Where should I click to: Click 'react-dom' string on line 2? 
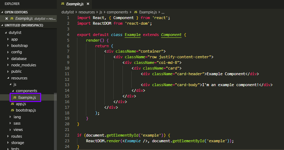click(x=137, y=23)
